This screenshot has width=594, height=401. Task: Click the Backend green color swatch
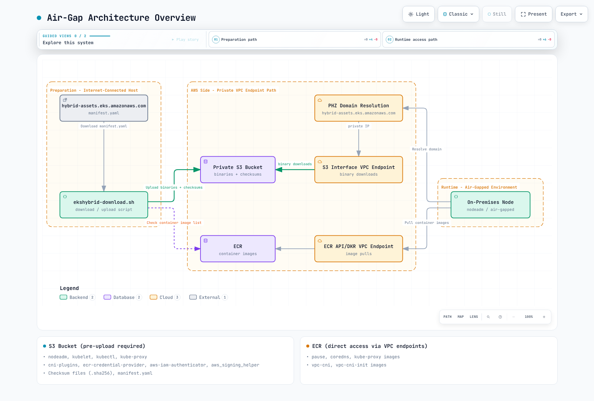[x=63, y=297]
